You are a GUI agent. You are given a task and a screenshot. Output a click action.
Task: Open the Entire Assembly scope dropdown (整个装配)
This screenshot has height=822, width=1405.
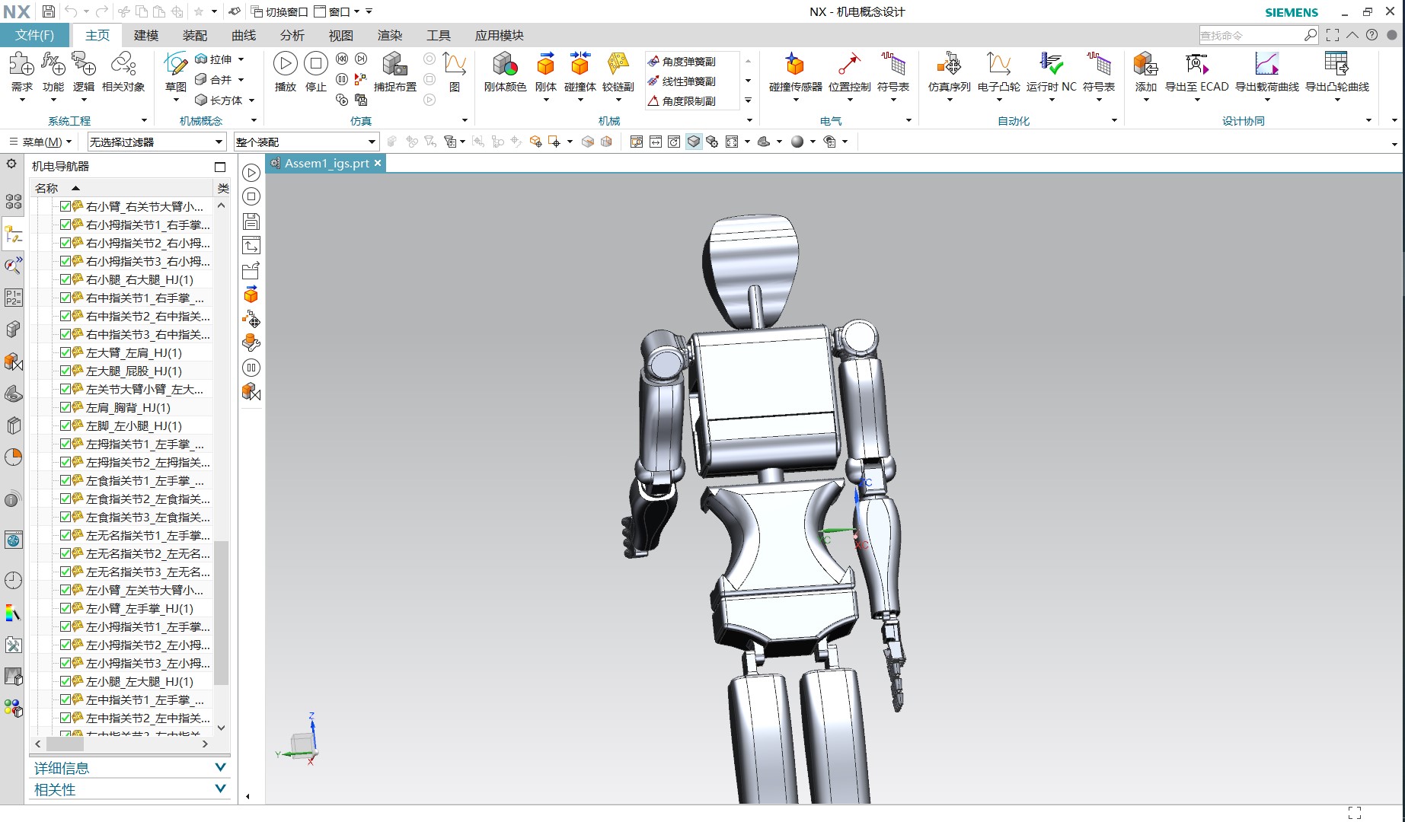305,142
